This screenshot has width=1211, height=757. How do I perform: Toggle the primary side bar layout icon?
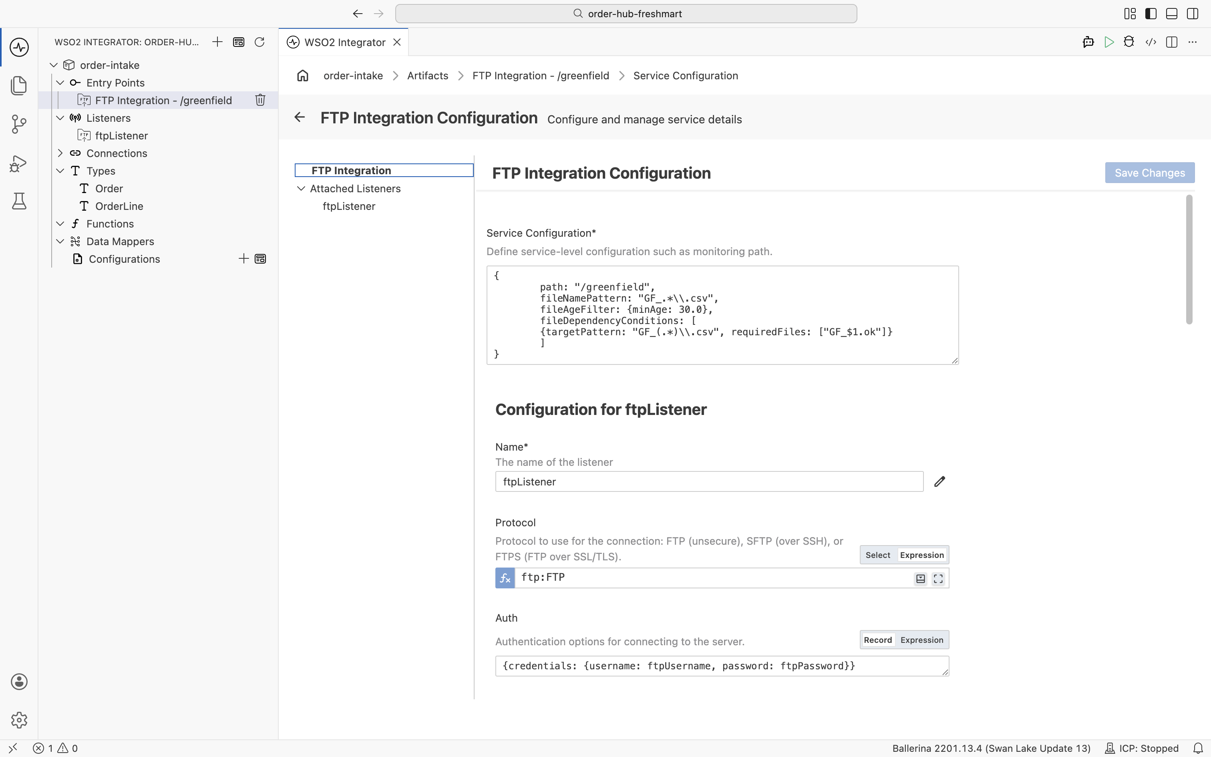point(1151,14)
